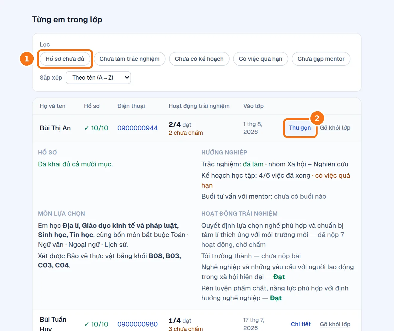
Task: Click the "Từng em trong lớp" heading
Action: (x=67, y=20)
